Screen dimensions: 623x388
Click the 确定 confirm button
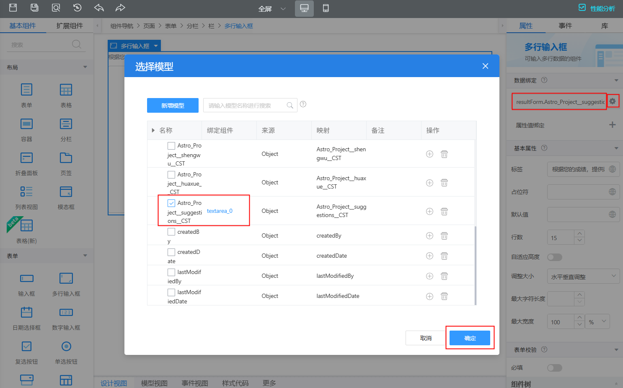coord(470,338)
